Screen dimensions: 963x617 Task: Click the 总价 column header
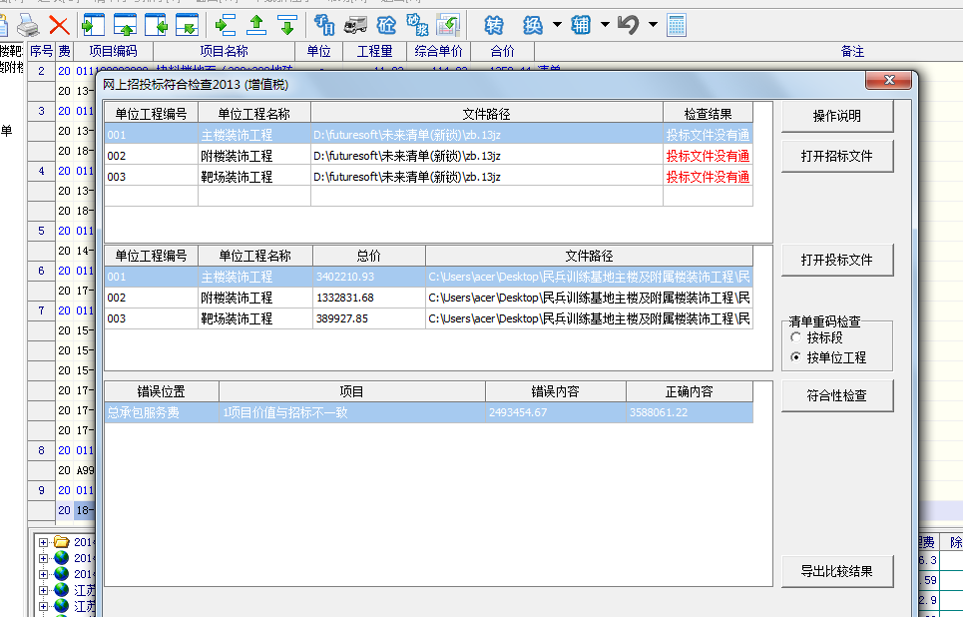tap(368, 256)
